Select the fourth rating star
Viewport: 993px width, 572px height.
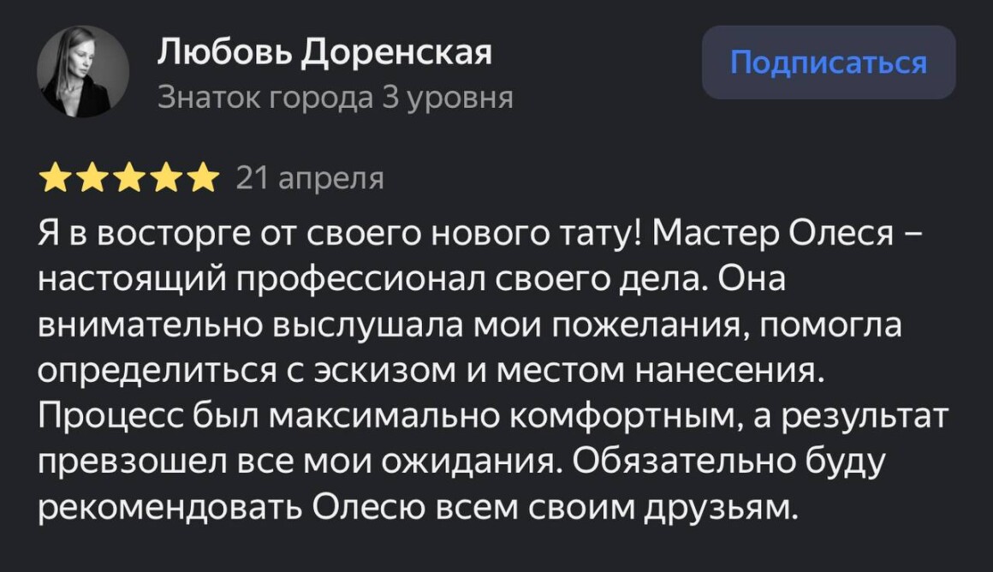pos(167,178)
